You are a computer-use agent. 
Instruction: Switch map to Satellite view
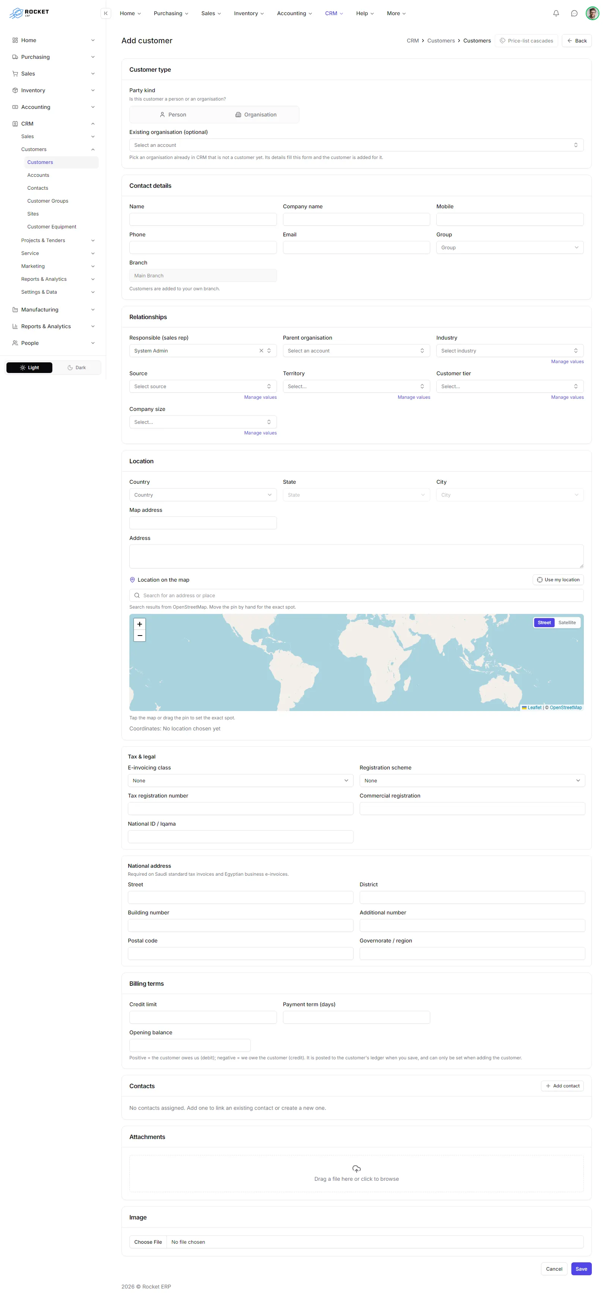pyautogui.click(x=567, y=623)
